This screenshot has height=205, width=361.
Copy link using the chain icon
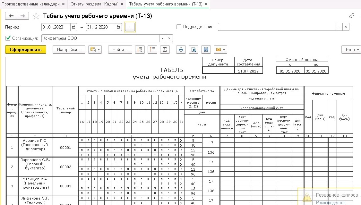[x=352, y=16]
